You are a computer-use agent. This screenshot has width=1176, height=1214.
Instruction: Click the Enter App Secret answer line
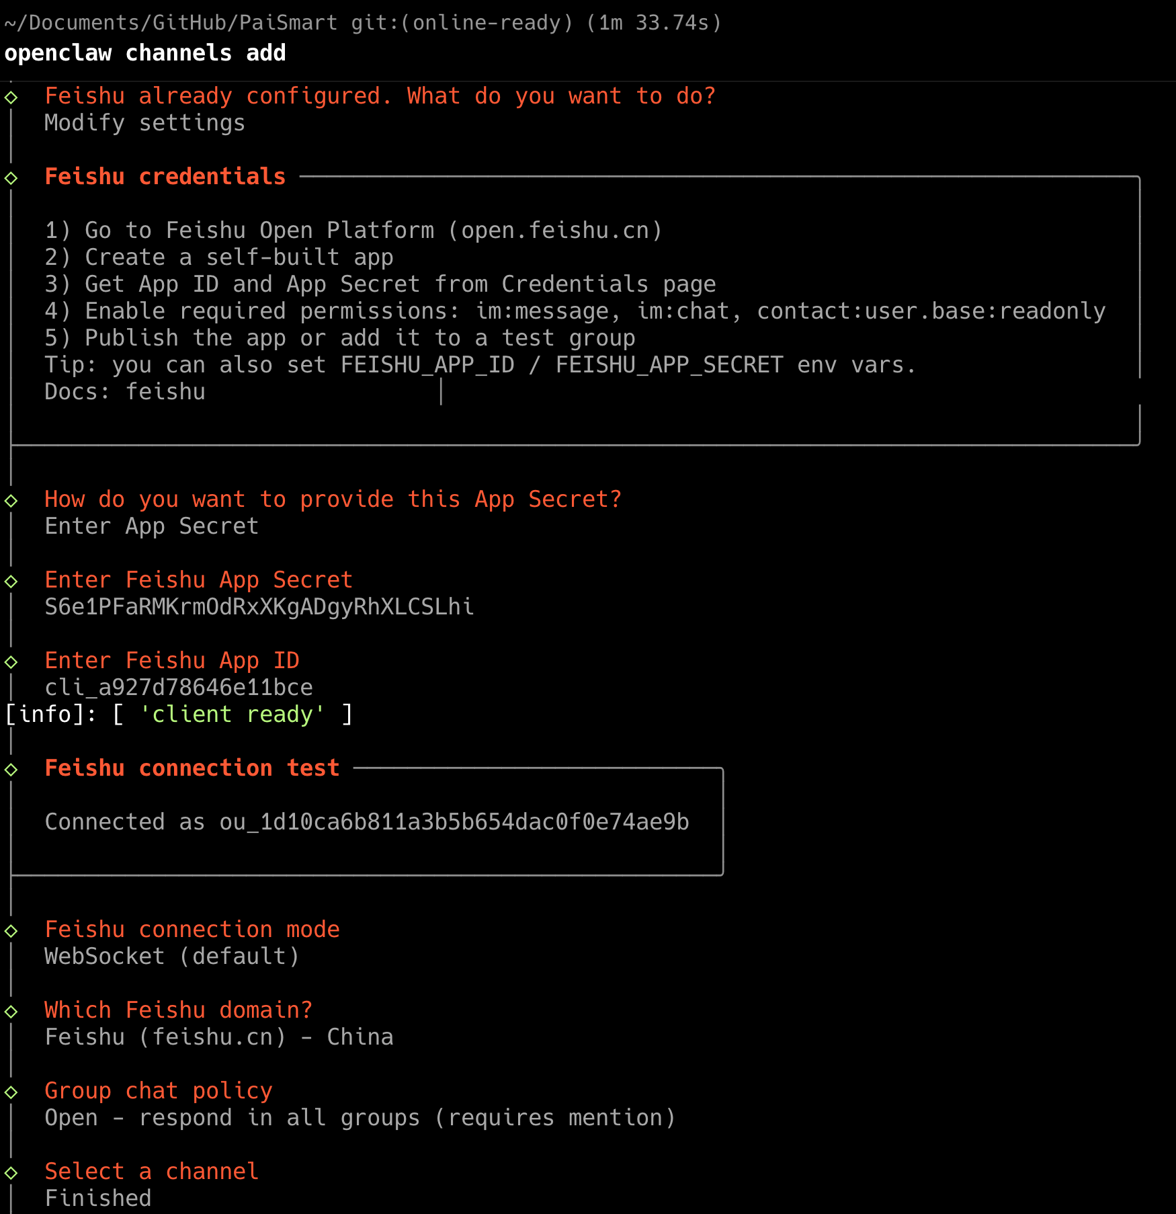click(x=152, y=526)
